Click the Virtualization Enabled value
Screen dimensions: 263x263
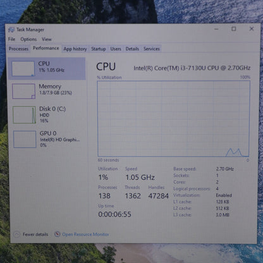224,195
